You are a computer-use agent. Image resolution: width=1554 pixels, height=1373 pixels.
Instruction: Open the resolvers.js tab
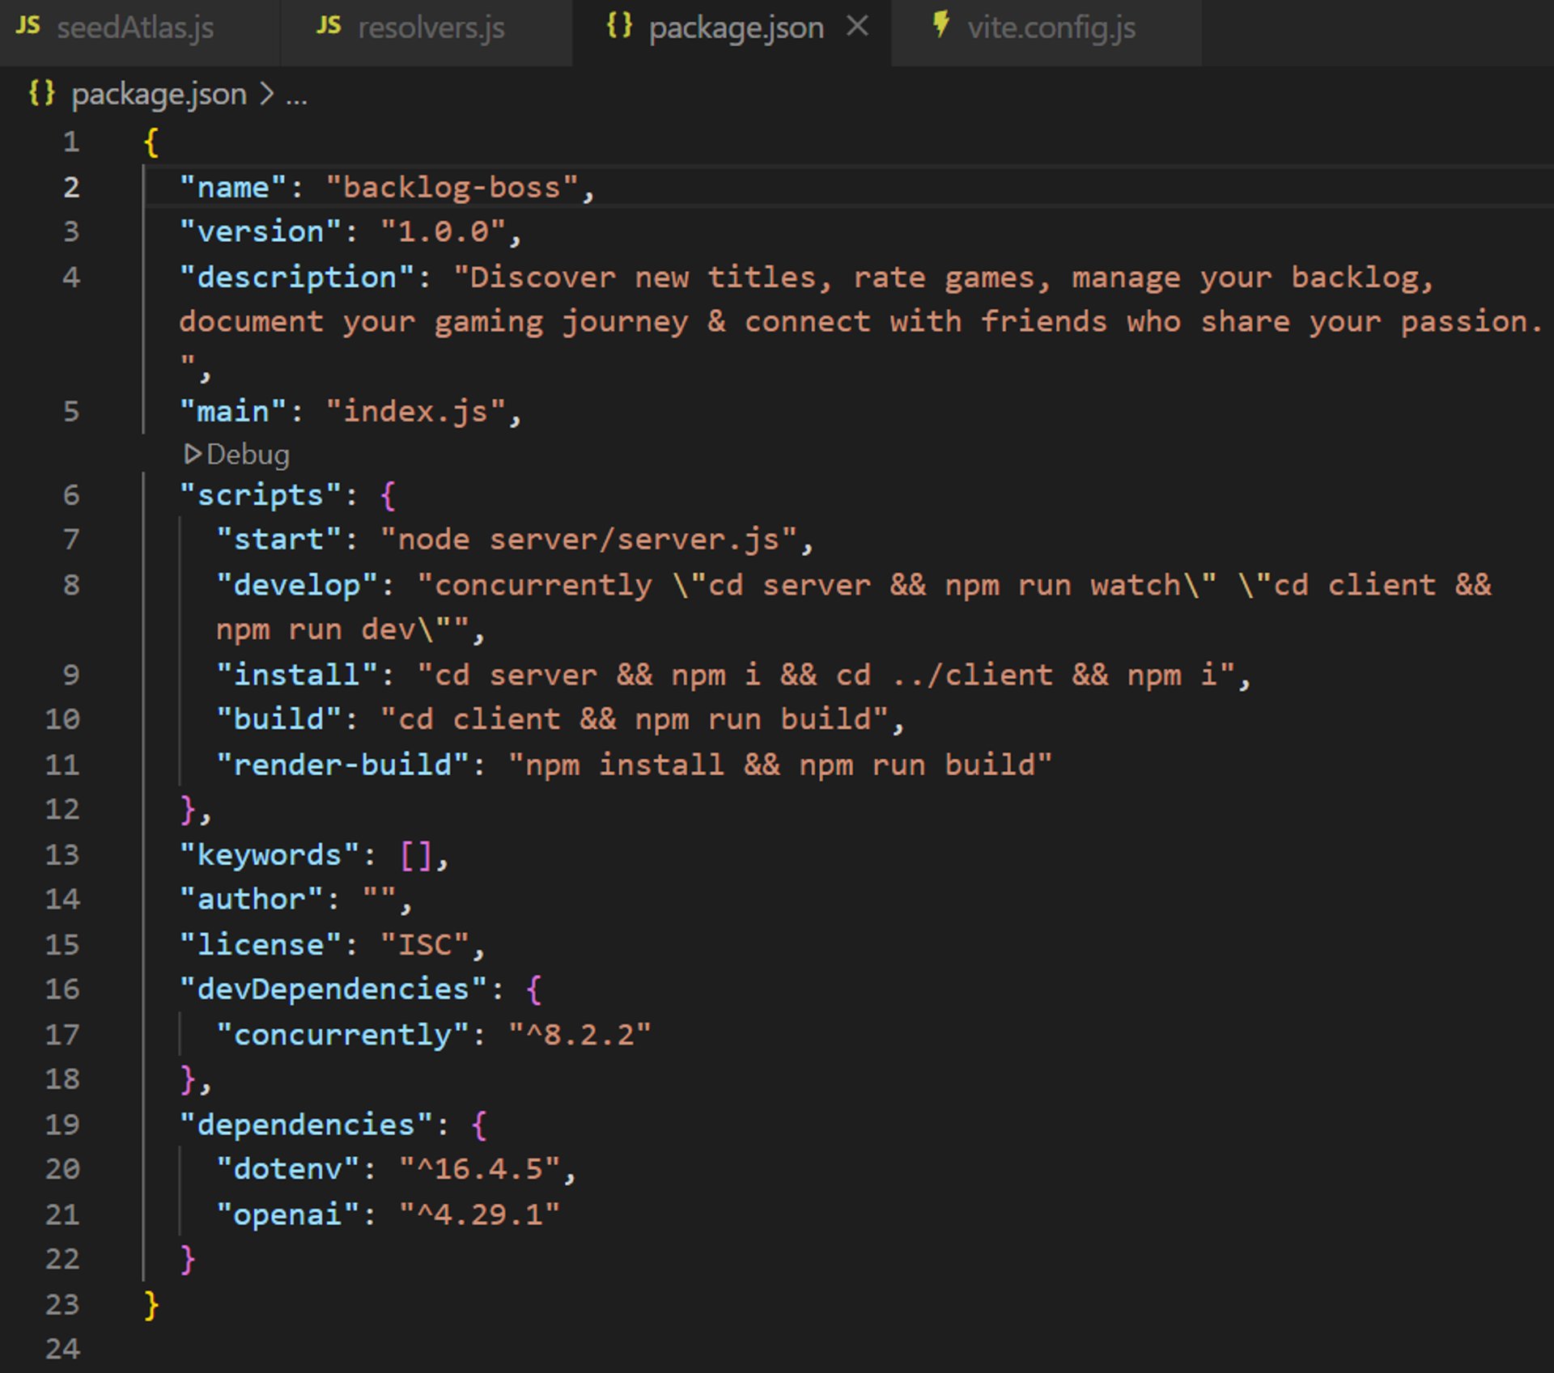click(431, 28)
